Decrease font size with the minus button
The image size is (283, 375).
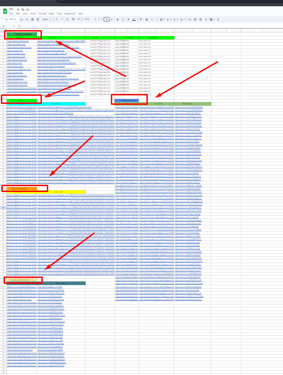tap(101, 19)
